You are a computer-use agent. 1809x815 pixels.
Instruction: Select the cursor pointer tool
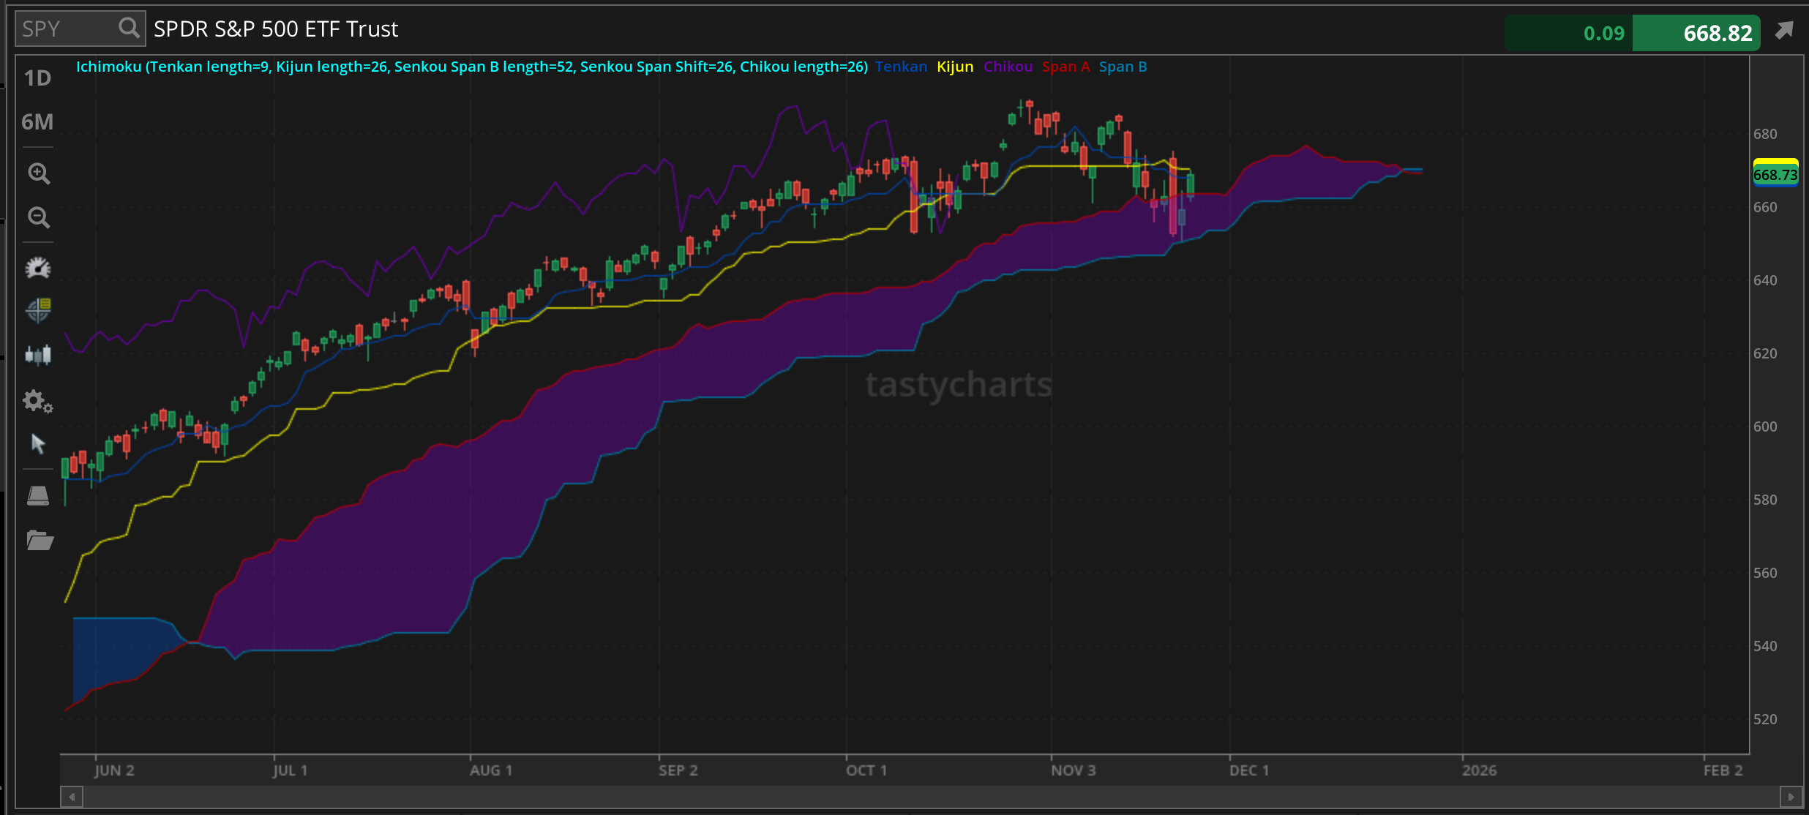pos(38,443)
